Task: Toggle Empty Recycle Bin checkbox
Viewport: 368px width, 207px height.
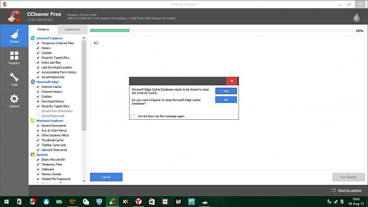Action: click(x=38, y=159)
